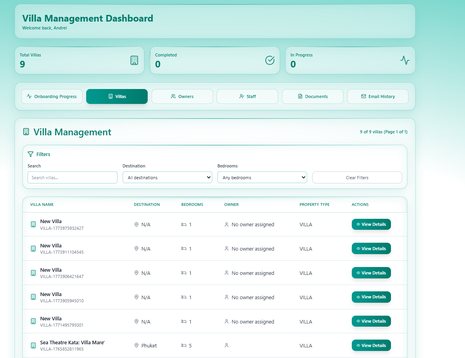Click the building icon in Total Villas card

134,60
